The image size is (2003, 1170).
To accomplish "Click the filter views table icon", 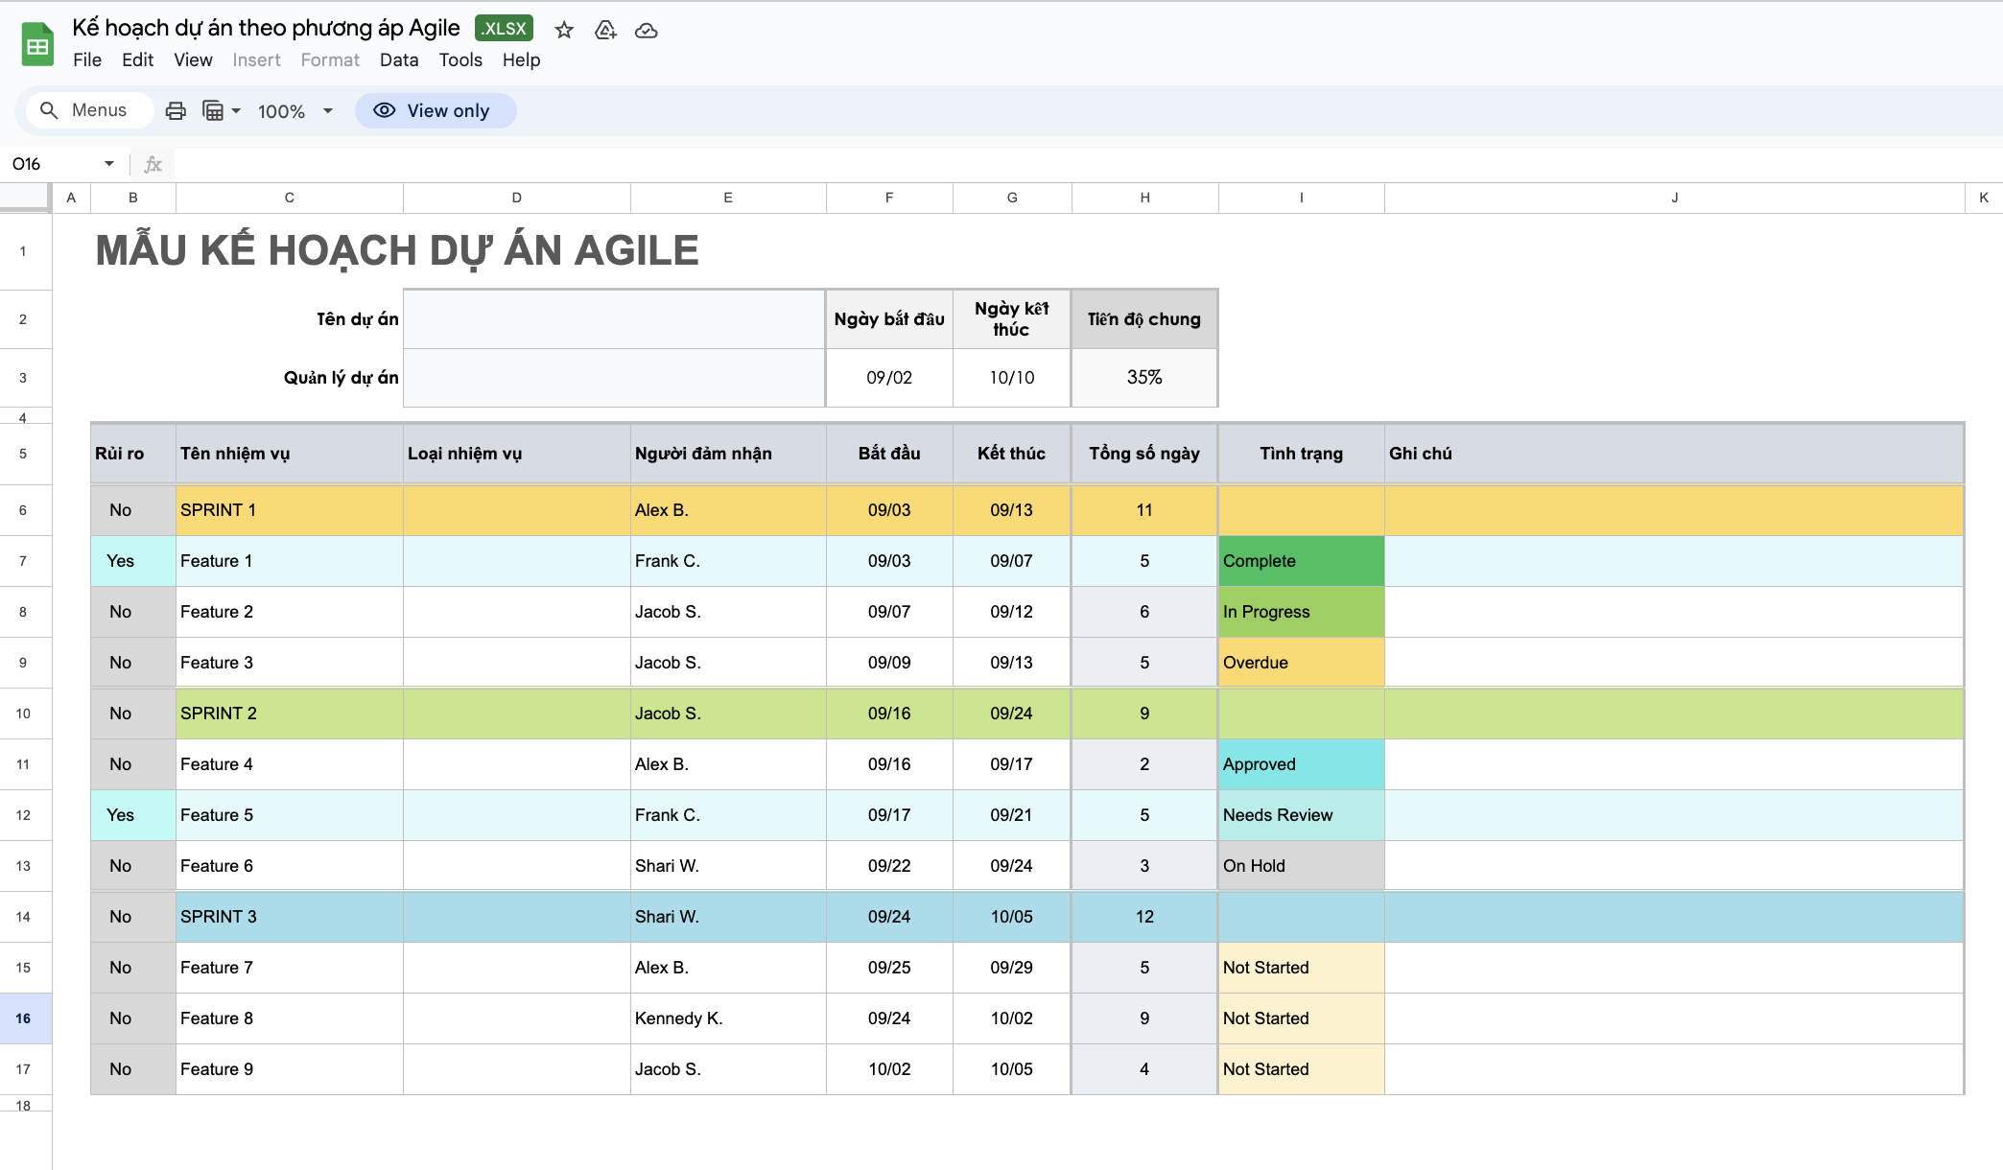I will point(213,111).
